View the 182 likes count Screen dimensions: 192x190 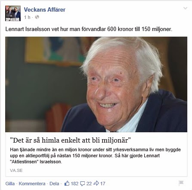coord(74,184)
